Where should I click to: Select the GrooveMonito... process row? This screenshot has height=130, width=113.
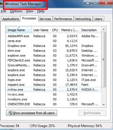click(x=54, y=65)
